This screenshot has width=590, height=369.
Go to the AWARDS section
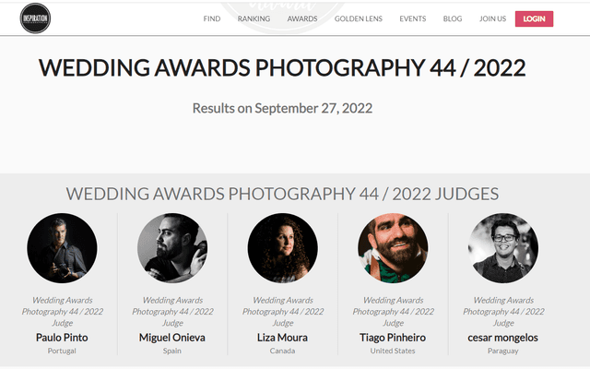click(302, 18)
